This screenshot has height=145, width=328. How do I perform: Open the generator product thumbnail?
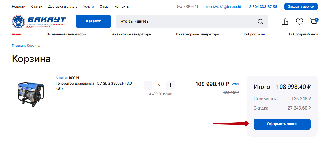click(x=30, y=93)
